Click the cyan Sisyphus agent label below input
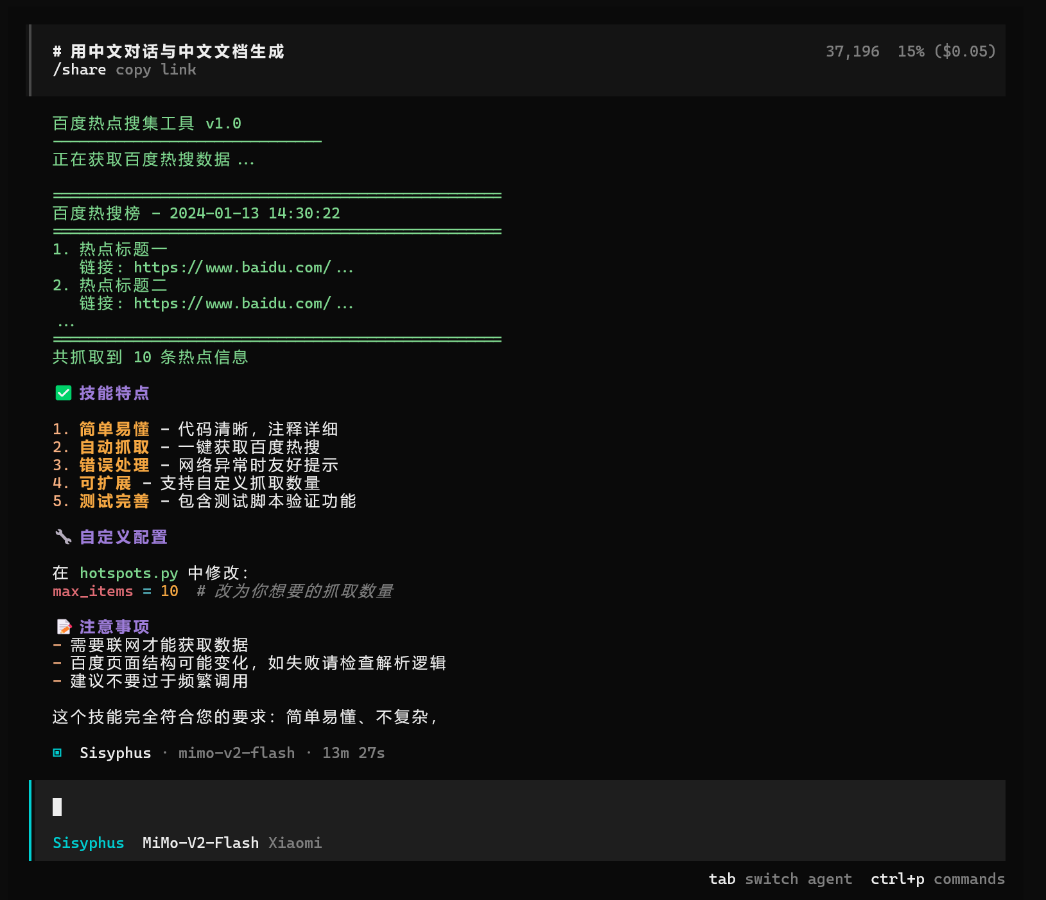The image size is (1046, 900). 88,843
